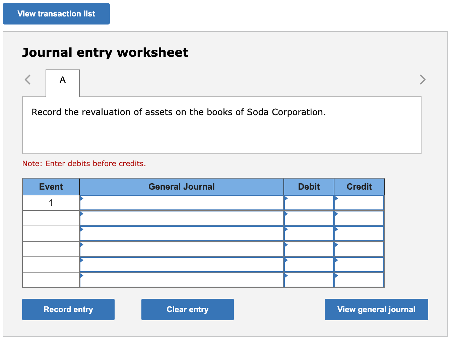
Task: Select General Journal account field in third row
Action: pos(182,234)
